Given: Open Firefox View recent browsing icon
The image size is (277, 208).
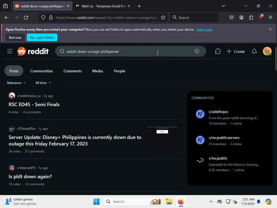Looking at the screenshot, I should coord(5,6).
